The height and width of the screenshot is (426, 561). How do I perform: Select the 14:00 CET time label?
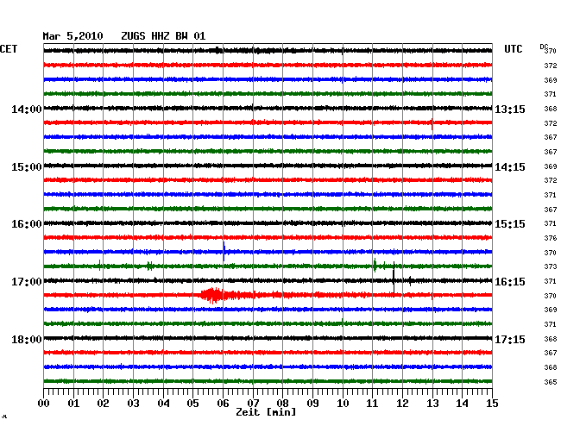[x=27, y=109]
